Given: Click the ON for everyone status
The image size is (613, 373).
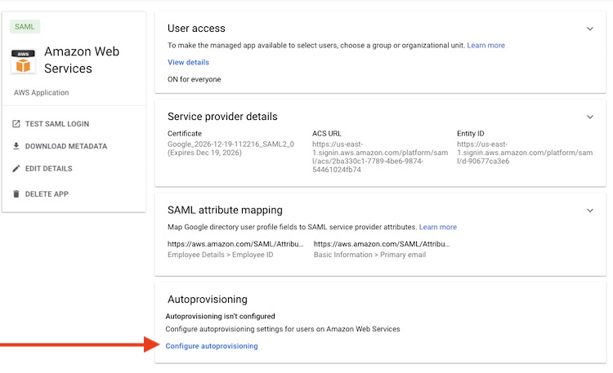Looking at the screenshot, I should (x=195, y=79).
